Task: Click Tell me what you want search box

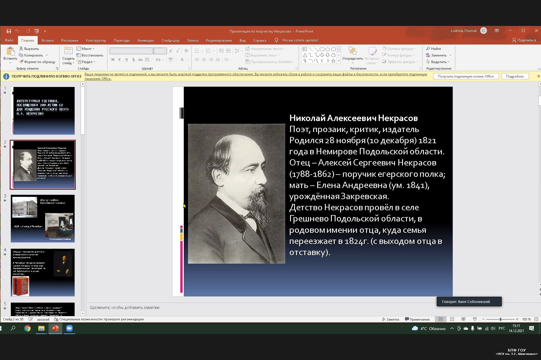Action: pyautogui.click(x=300, y=41)
